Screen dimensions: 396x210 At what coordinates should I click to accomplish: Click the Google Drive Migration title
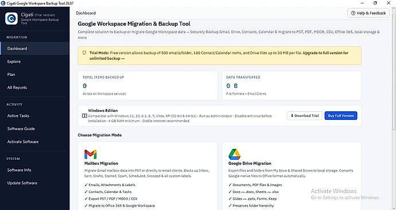pyautogui.click(x=250, y=163)
